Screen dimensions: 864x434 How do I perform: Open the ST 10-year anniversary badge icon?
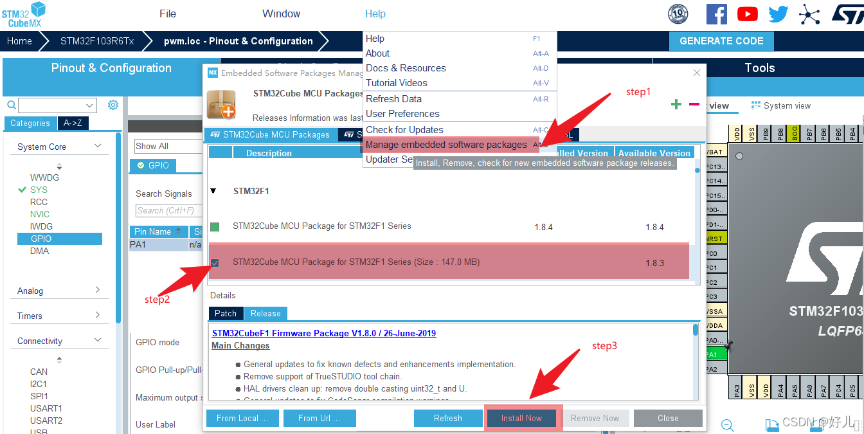[678, 14]
